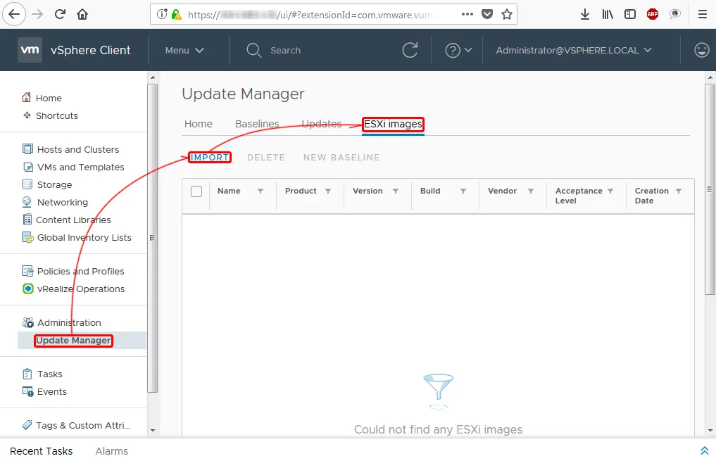Save page to Pocket icon
This screenshot has width=716, height=461.
click(487, 14)
